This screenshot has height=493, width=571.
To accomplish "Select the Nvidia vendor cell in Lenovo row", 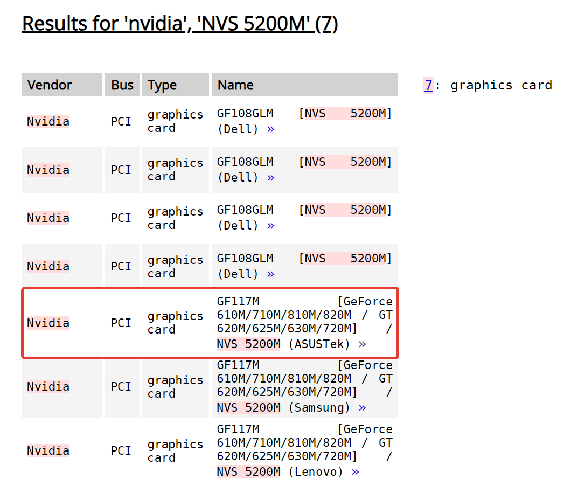I will click(48, 450).
